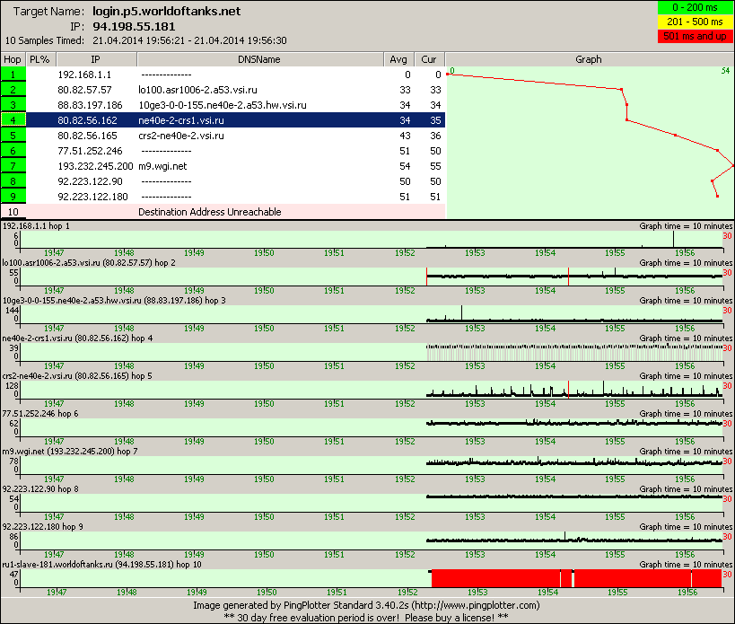The width and height of the screenshot is (735, 624).
Task: Click the hop 10 number cell
Action: tap(13, 212)
